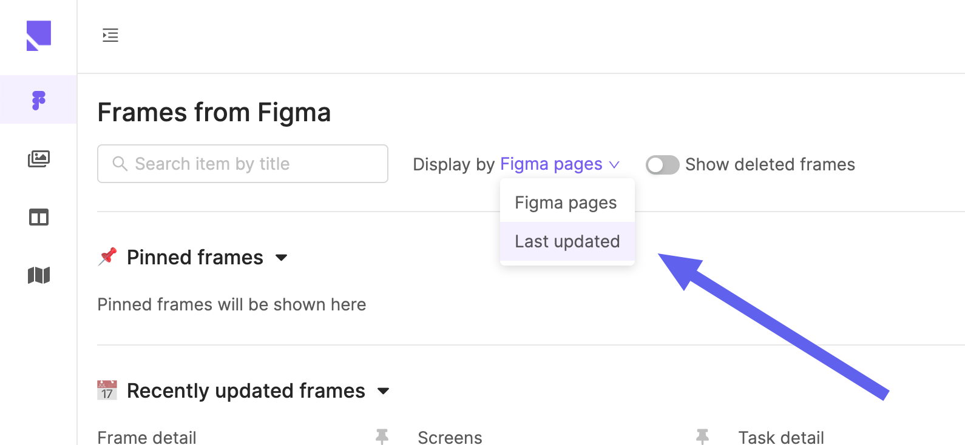Toggle the sidebar collapse menu icon
965x445 pixels.
(x=110, y=35)
